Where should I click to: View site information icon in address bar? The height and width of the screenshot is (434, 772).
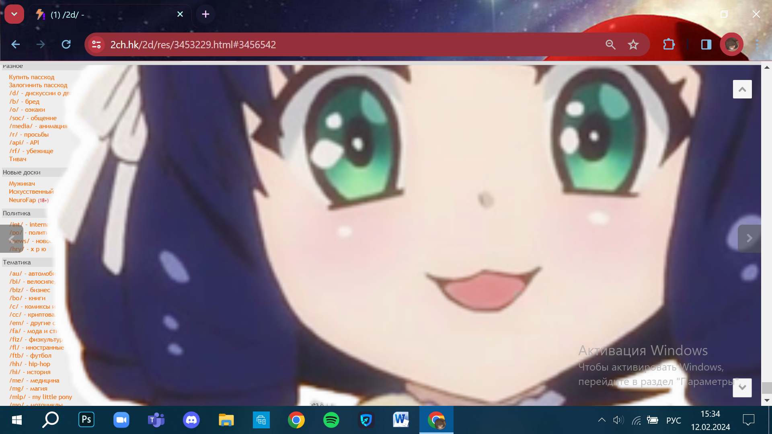coord(96,44)
